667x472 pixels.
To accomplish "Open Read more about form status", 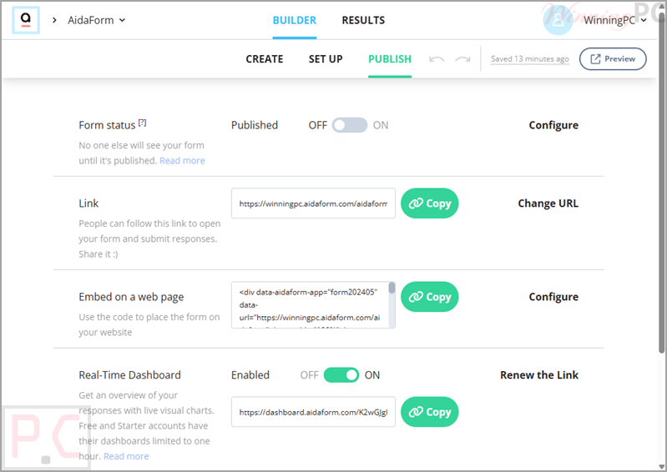I will (182, 161).
